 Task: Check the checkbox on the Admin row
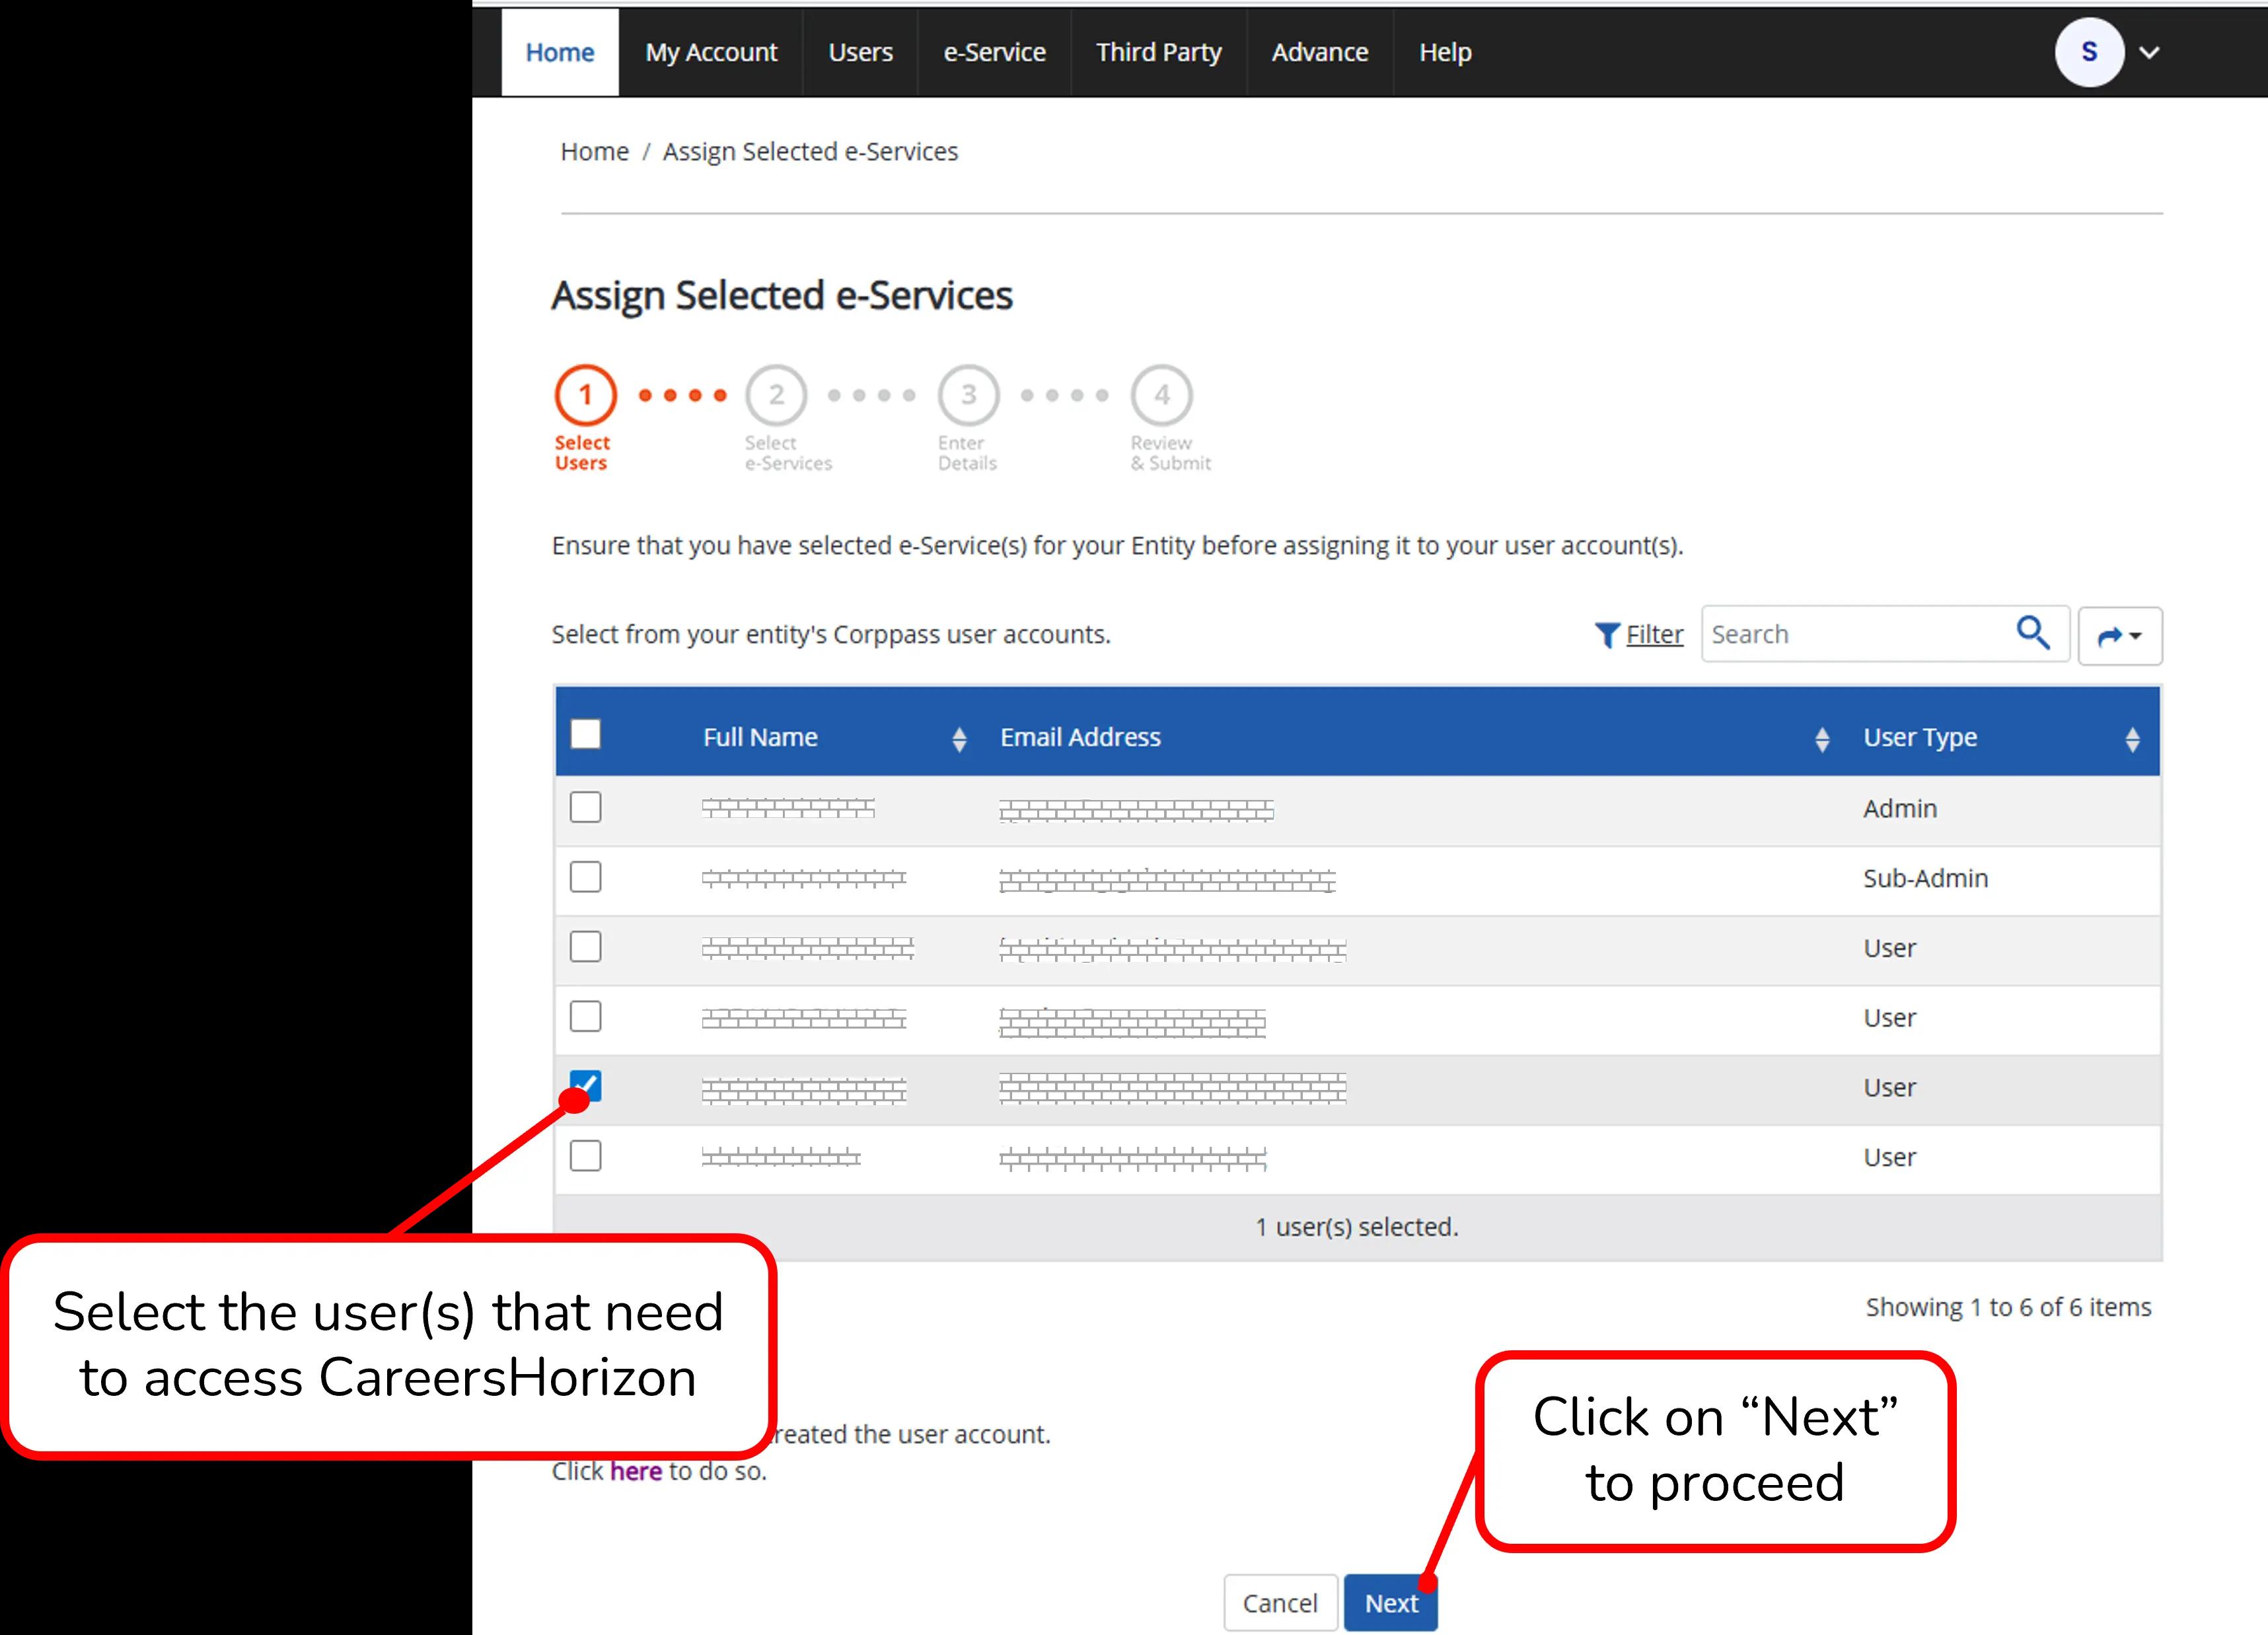click(x=585, y=808)
